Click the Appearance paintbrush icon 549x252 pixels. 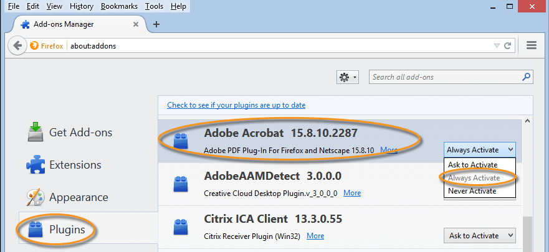click(x=36, y=197)
